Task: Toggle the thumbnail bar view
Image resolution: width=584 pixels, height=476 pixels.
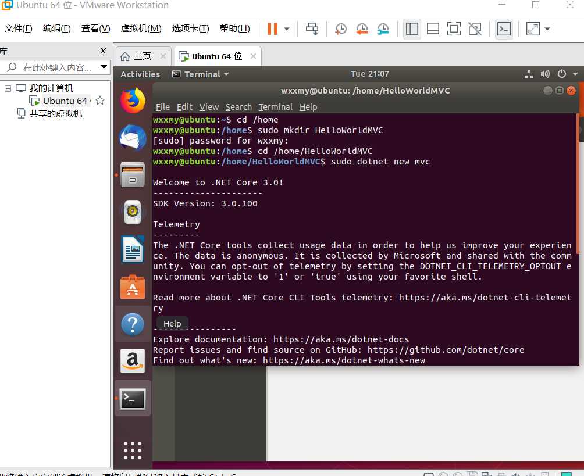Action: [433, 28]
